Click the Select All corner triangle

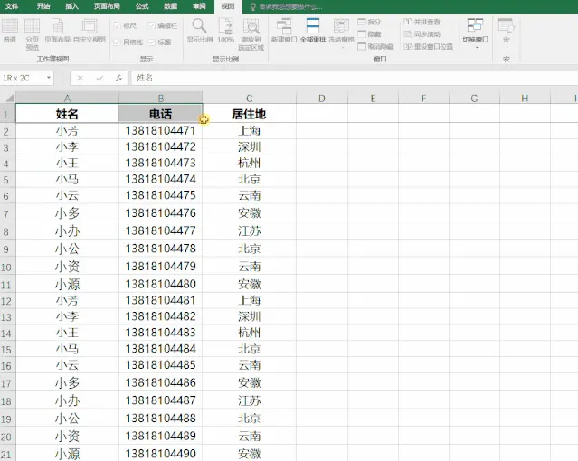[x=8, y=98]
